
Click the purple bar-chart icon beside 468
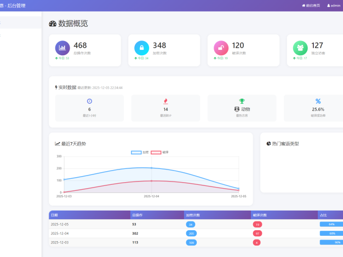point(62,48)
